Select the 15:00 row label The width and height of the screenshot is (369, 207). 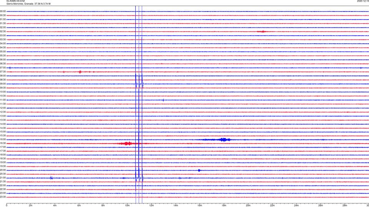coord(3,131)
